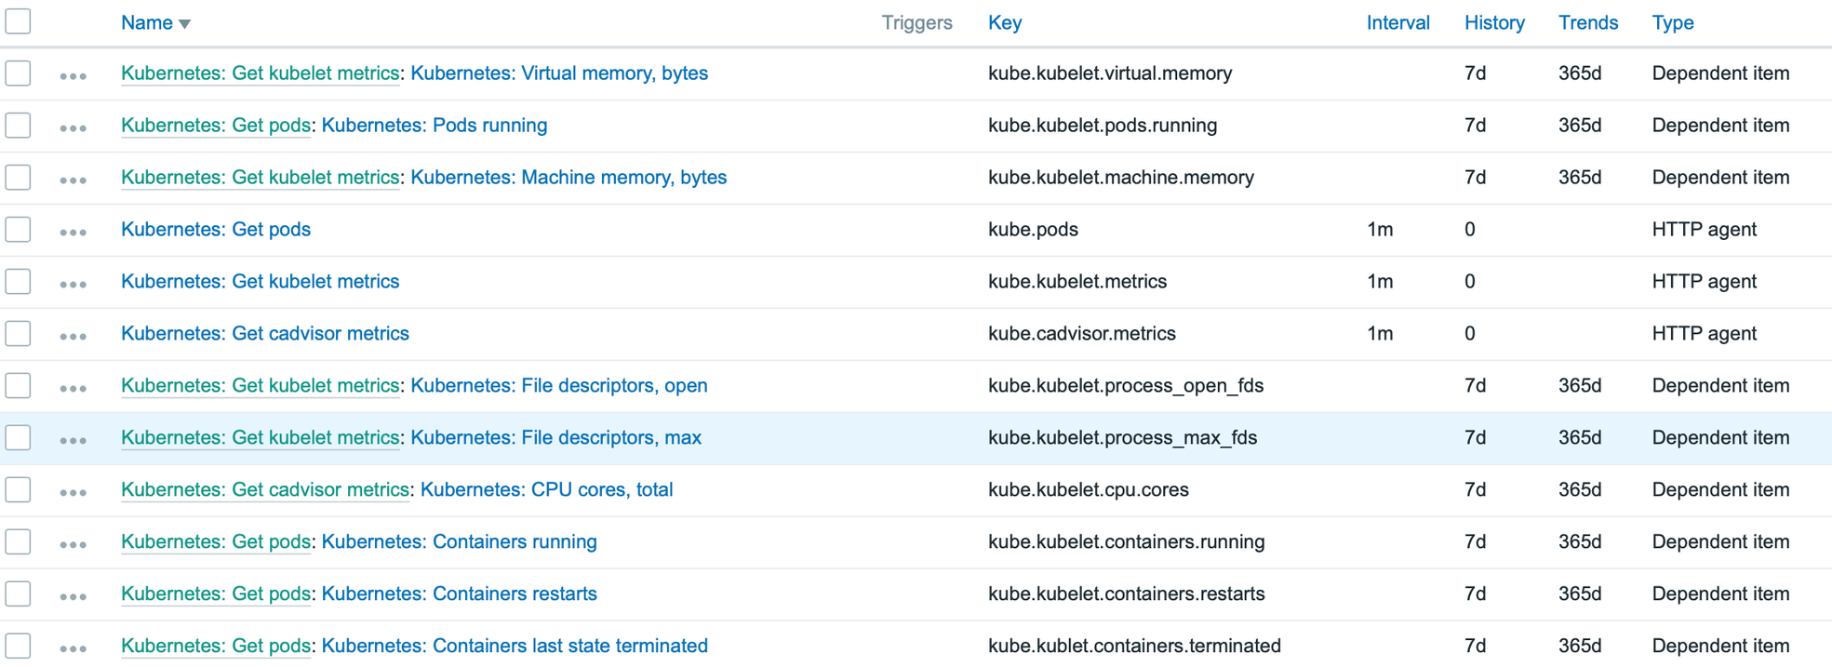
Task: Open the three-dot menu for File descriptors, open
Action: coord(73,389)
